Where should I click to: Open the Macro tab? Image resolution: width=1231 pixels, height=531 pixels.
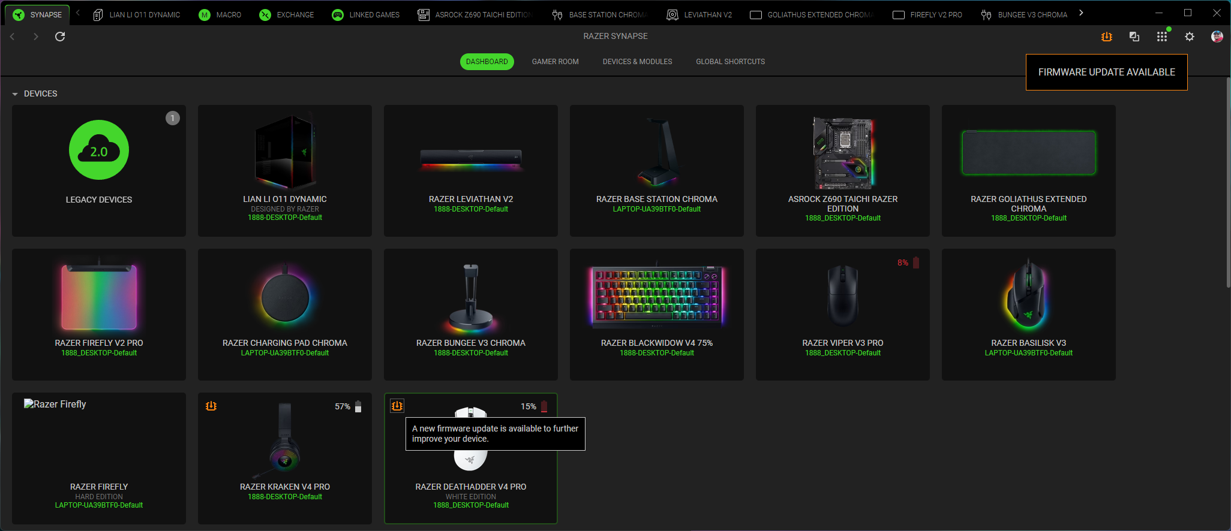coord(220,14)
